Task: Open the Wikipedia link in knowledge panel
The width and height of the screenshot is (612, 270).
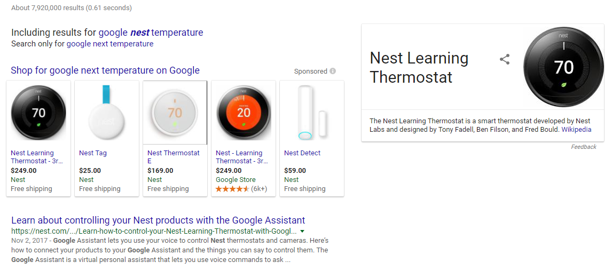Action: click(x=576, y=129)
